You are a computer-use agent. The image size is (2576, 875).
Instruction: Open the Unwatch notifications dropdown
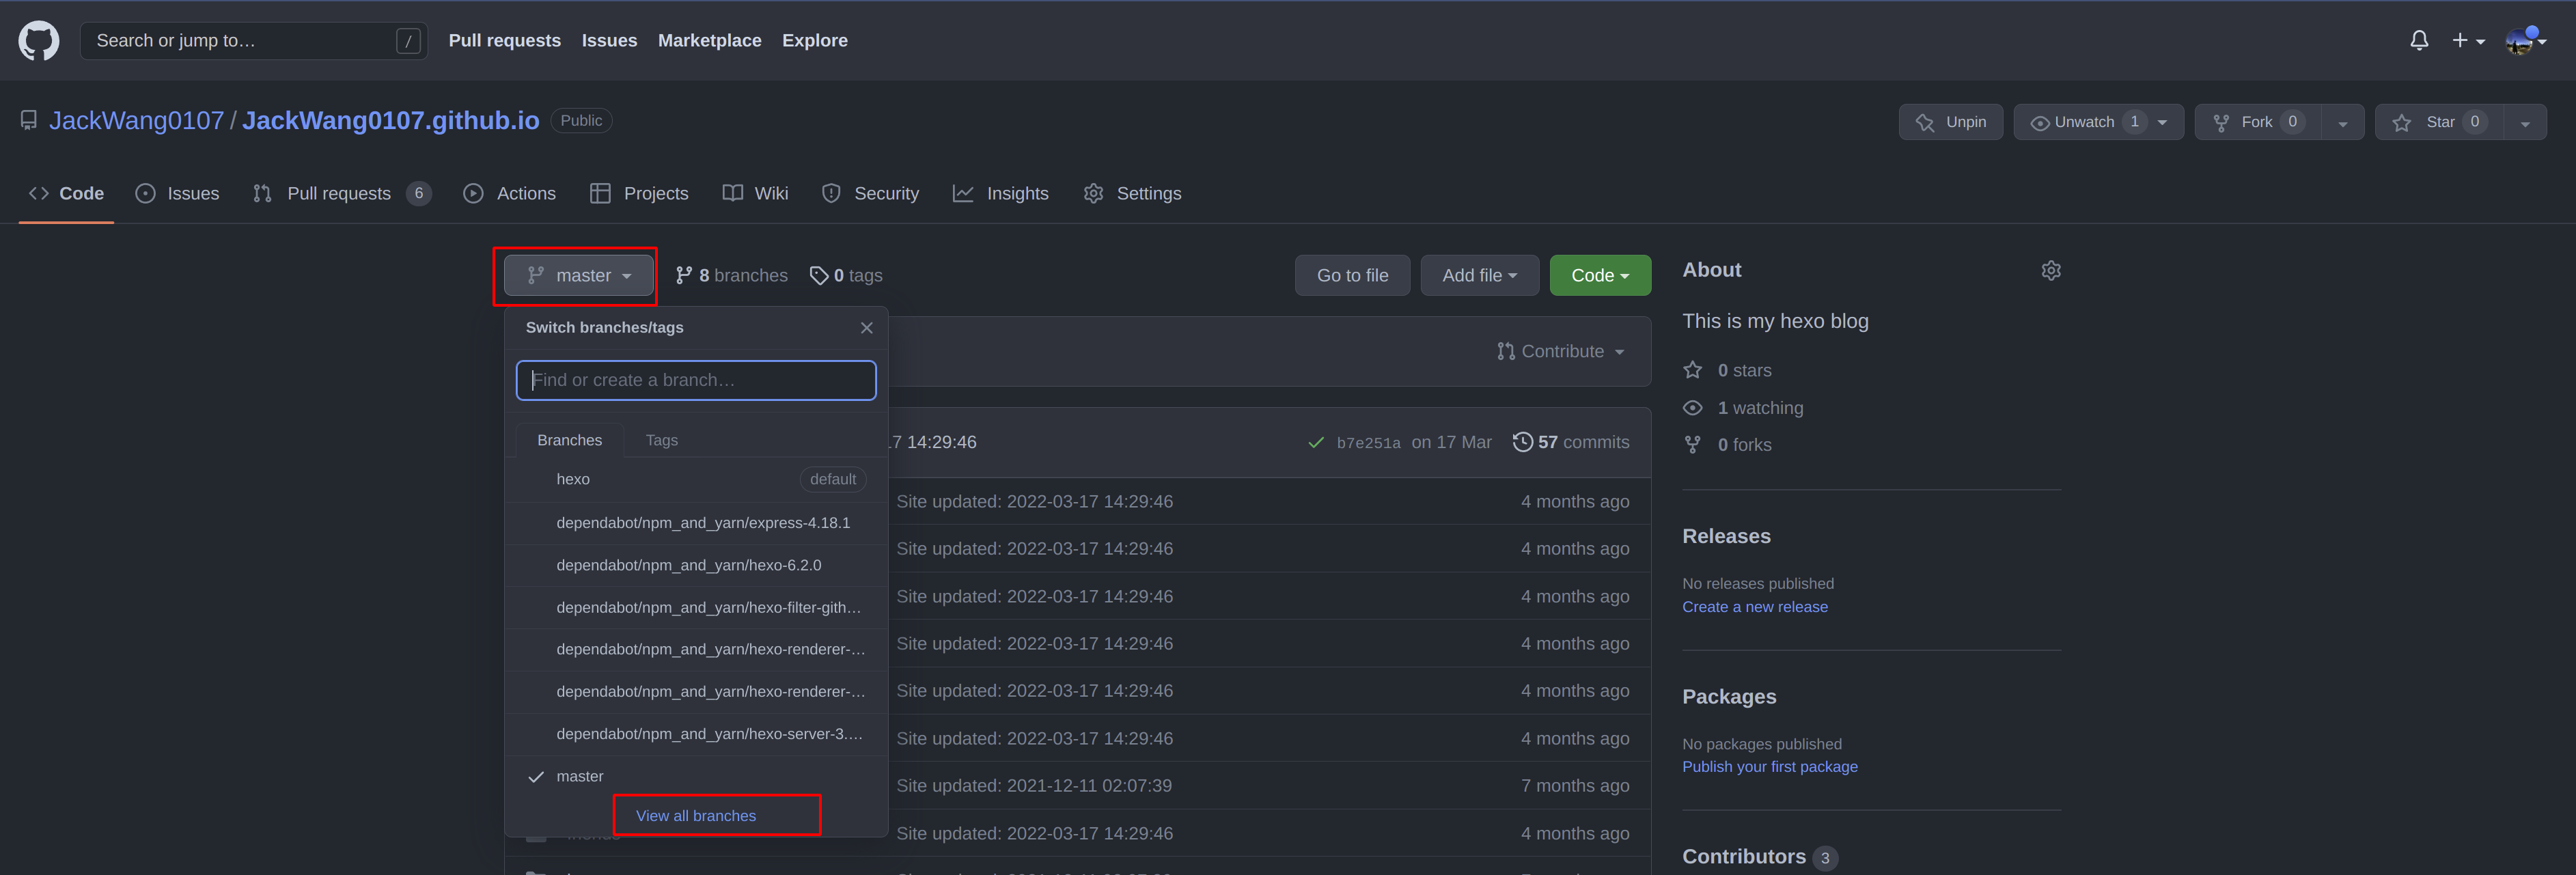click(2098, 122)
